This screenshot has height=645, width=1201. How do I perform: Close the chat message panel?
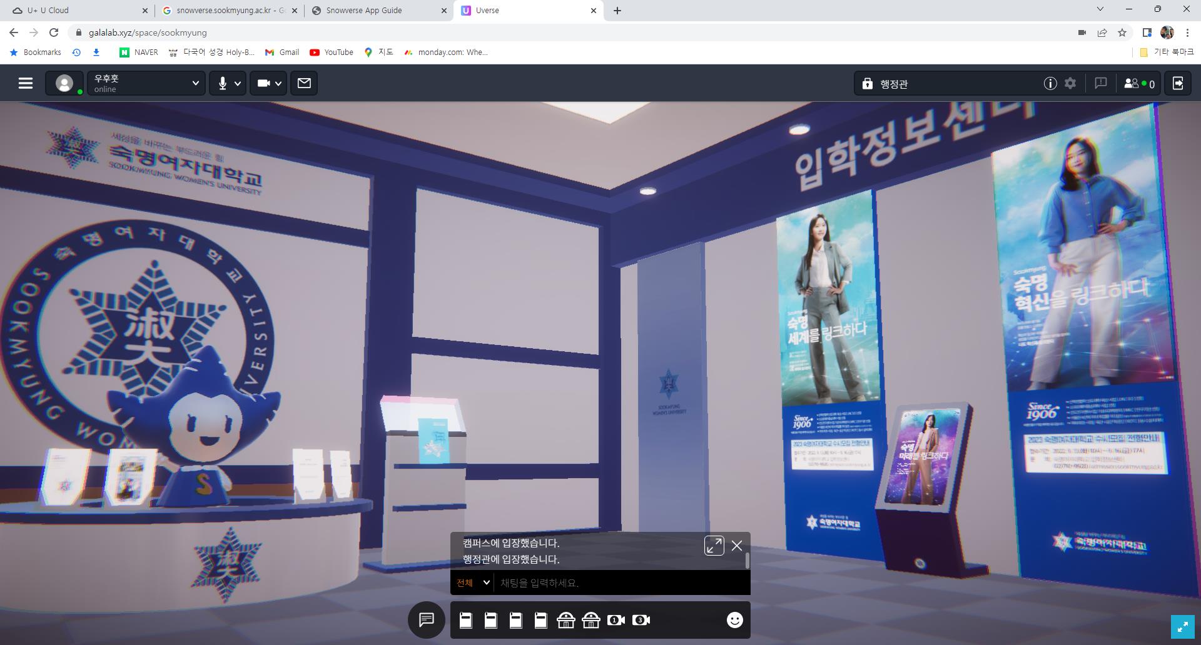(737, 546)
